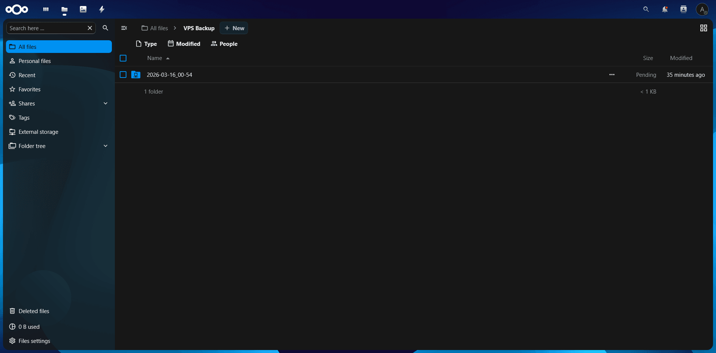Open the notifications bell
The width and height of the screenshot is (716, 353).
[x=665, y=9]
